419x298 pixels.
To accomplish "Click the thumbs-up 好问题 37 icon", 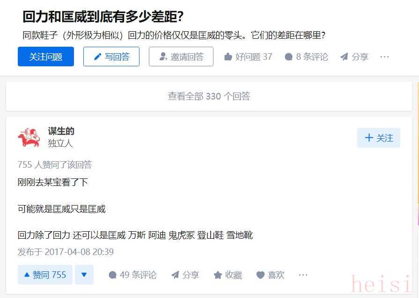I will pyautogui.click(x=228, y=57).
